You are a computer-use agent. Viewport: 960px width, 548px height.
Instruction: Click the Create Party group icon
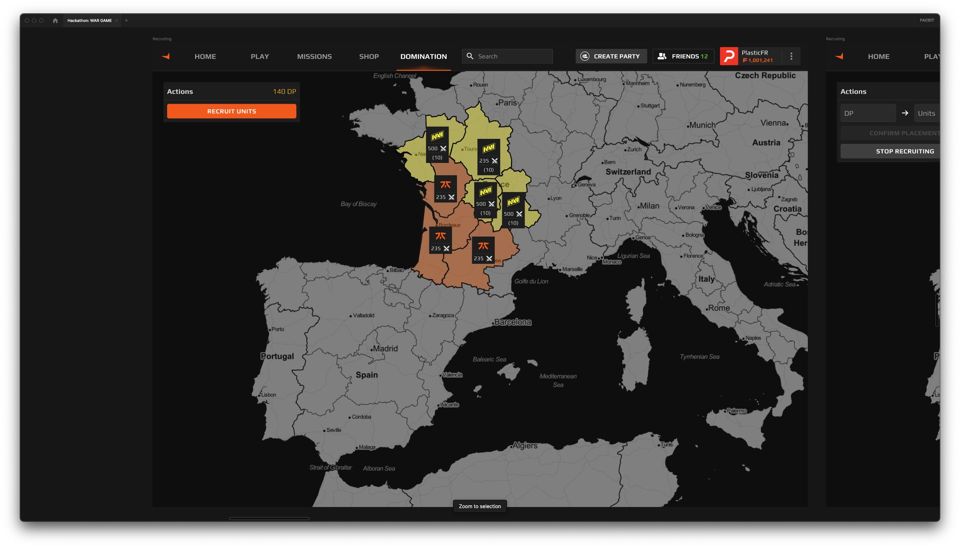(x=584, y=56)
